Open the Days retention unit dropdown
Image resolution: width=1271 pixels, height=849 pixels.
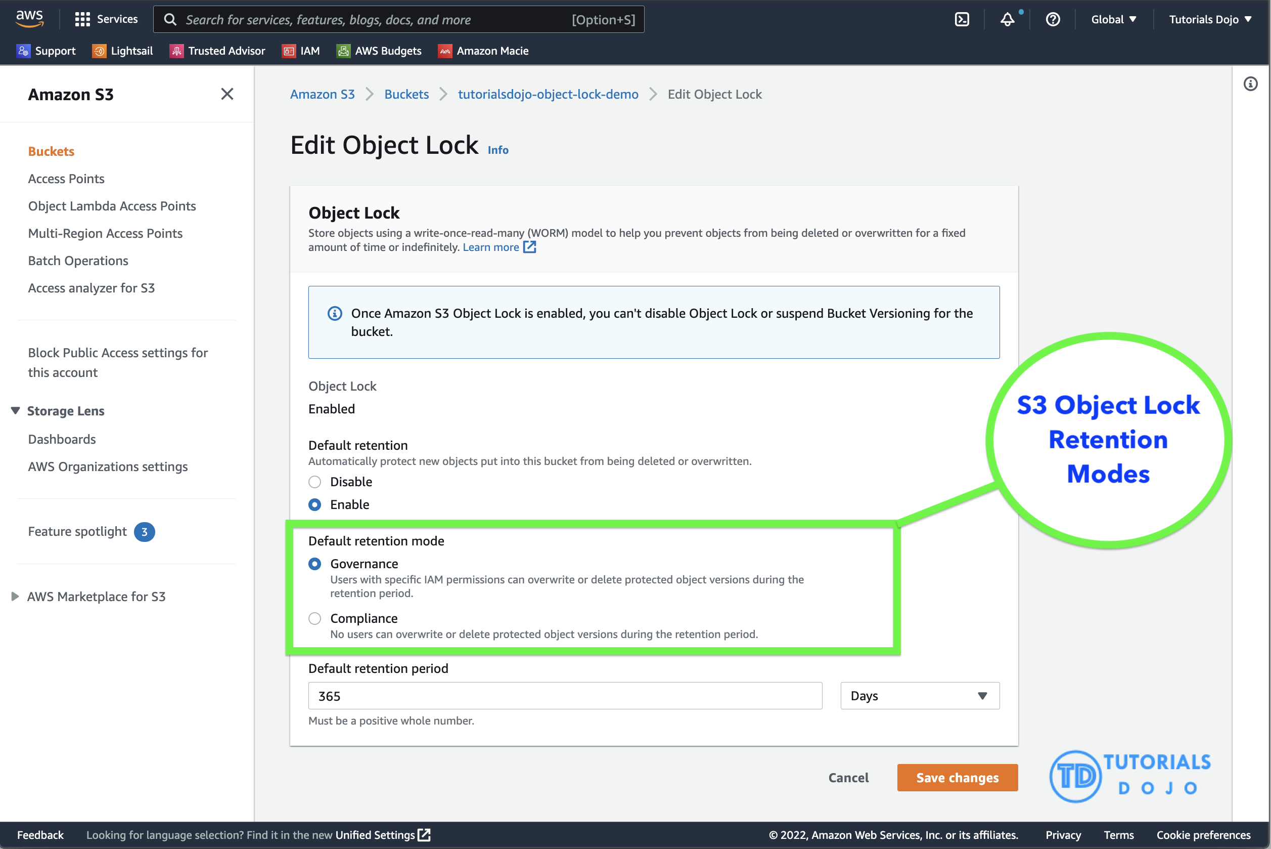click(x=920, y=696)
